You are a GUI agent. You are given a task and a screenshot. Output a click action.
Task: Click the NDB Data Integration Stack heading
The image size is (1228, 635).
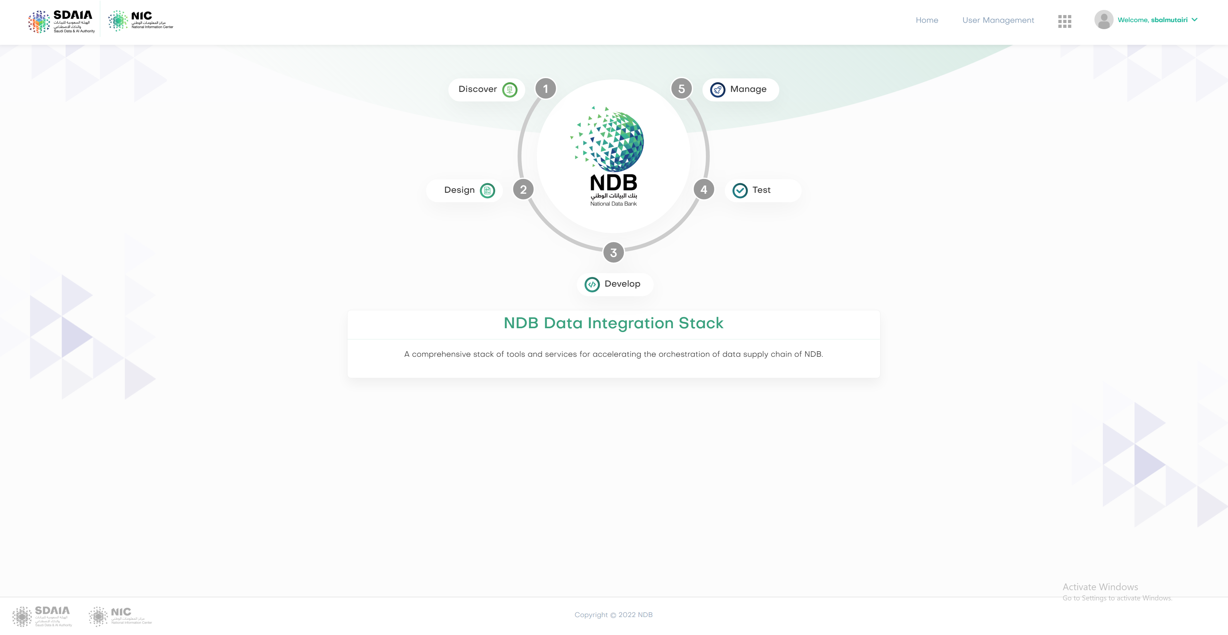coord(614,323)
